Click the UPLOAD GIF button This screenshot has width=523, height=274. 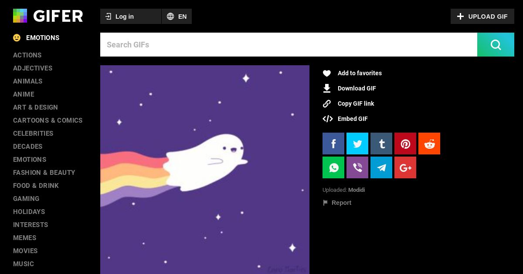click(x=482, y=17)
